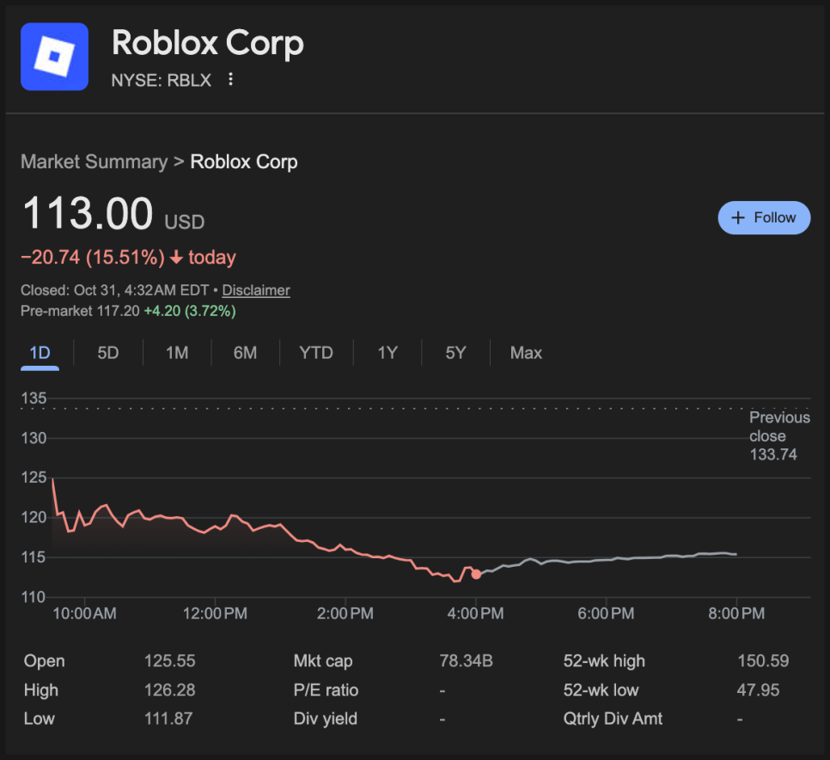Click the pre-market price 117.20

click(x=119, y=311)
